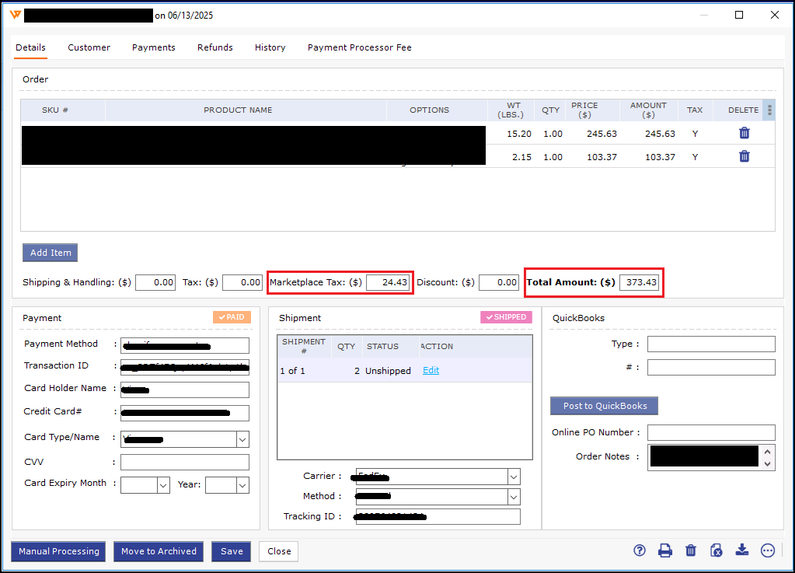The image size is (795, 573).
Task: Expand the shipping Method dropdown
Action: (x=513, y=497)
